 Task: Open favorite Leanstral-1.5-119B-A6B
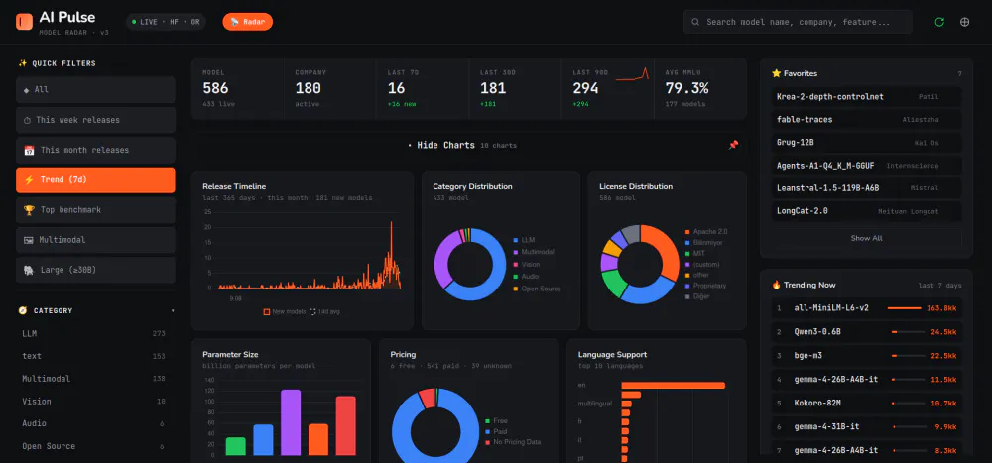point(866,187)
